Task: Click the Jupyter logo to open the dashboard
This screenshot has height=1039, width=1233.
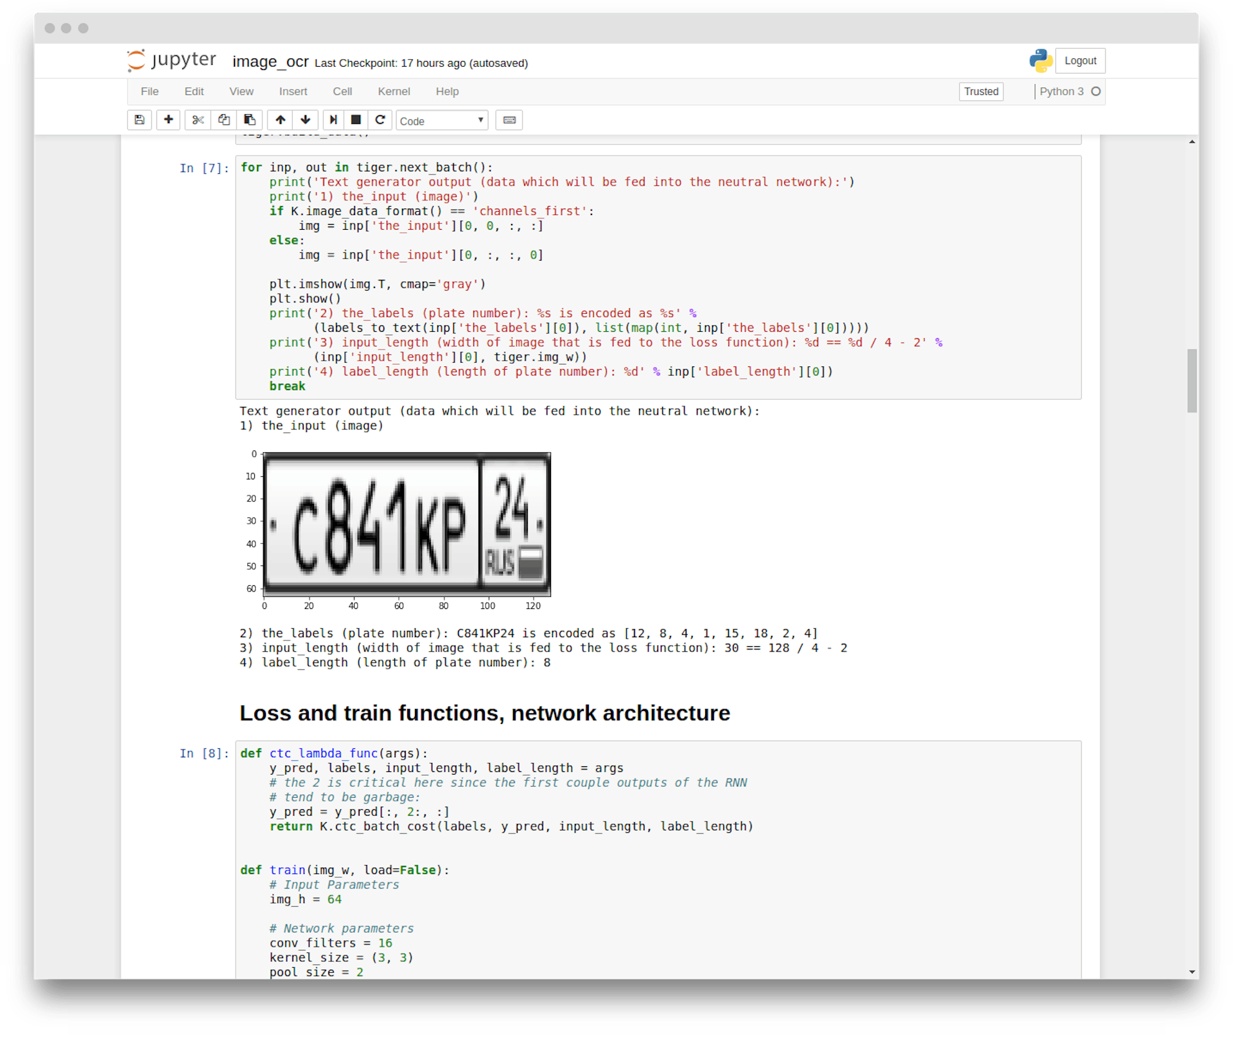Action: click(170, 60)
